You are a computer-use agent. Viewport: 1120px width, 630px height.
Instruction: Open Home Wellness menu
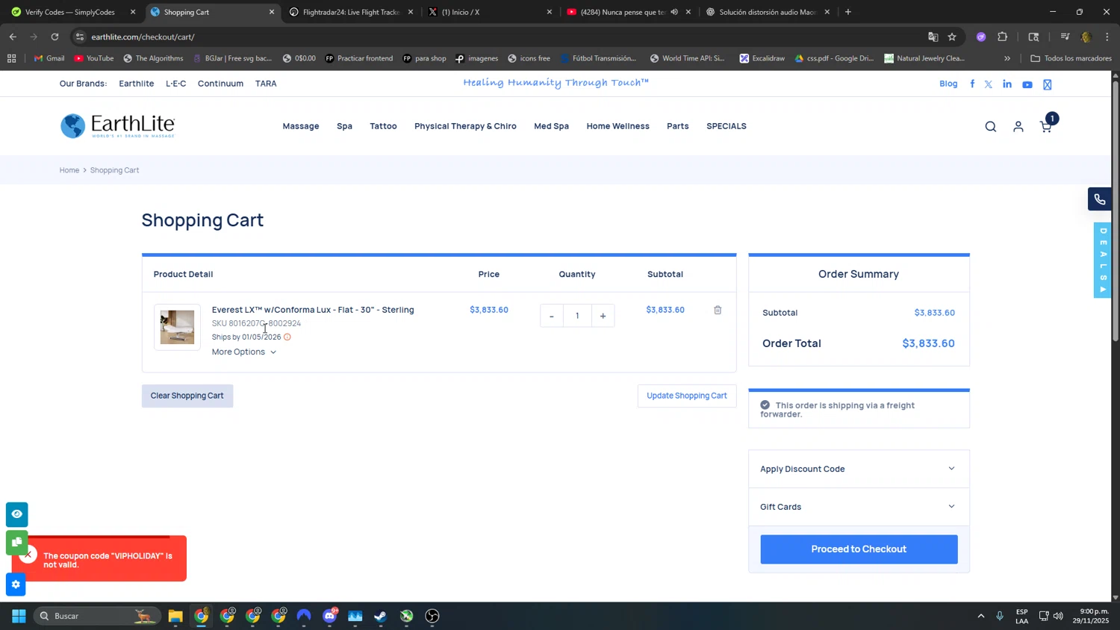[x=617, y=126]
